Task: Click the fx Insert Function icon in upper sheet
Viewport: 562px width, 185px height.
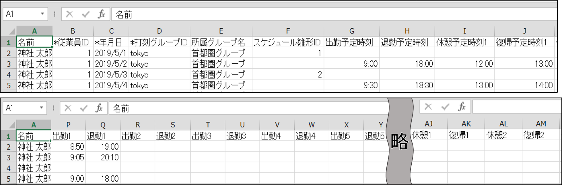Action: pyautogui.click(x=101, y=14)
